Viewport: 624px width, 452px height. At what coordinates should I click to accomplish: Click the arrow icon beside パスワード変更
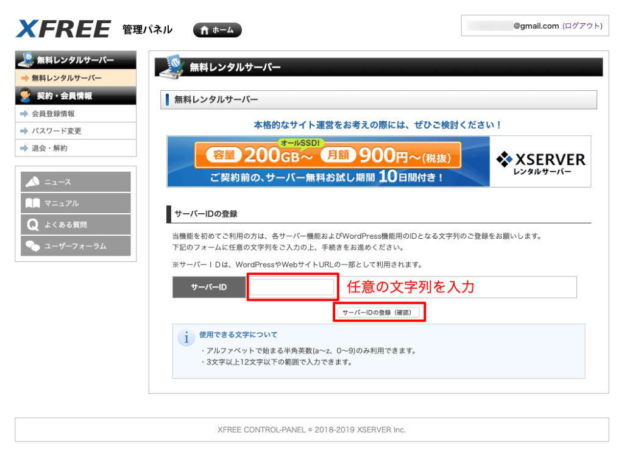point(24,131)
